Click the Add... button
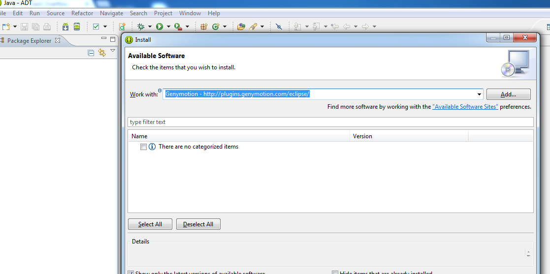 point(508,94)
